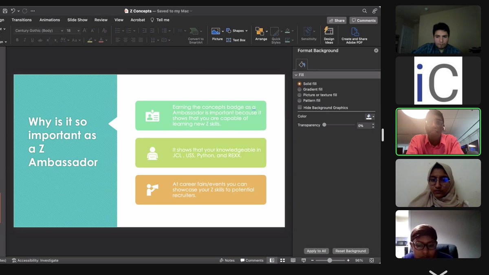Viewport: 489px width, 275px height.
Task: Zoom in with the plus button
Action: [x=348, y=260]
